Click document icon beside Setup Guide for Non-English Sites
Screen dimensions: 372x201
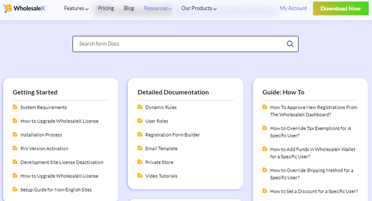pos(15,189)
